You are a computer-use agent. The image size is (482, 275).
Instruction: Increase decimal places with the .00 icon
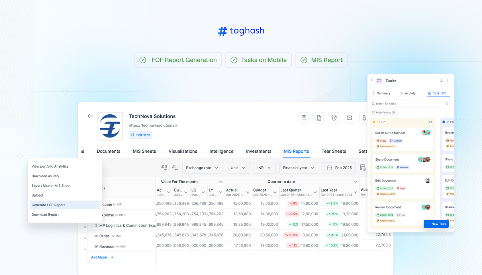pos(164,168)
